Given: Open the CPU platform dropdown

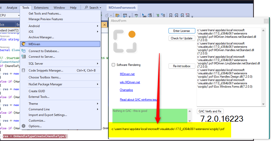Looking at the screenshot, I should (x=19, y=16).
